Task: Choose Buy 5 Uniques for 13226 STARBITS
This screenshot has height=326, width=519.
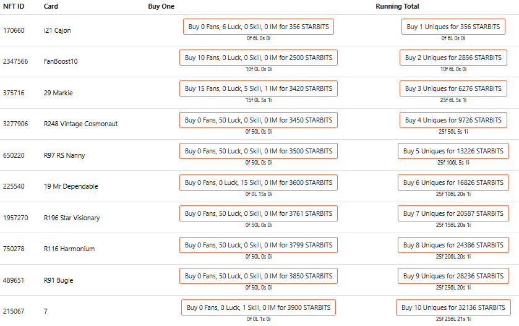Action: [x=453, y=151]
